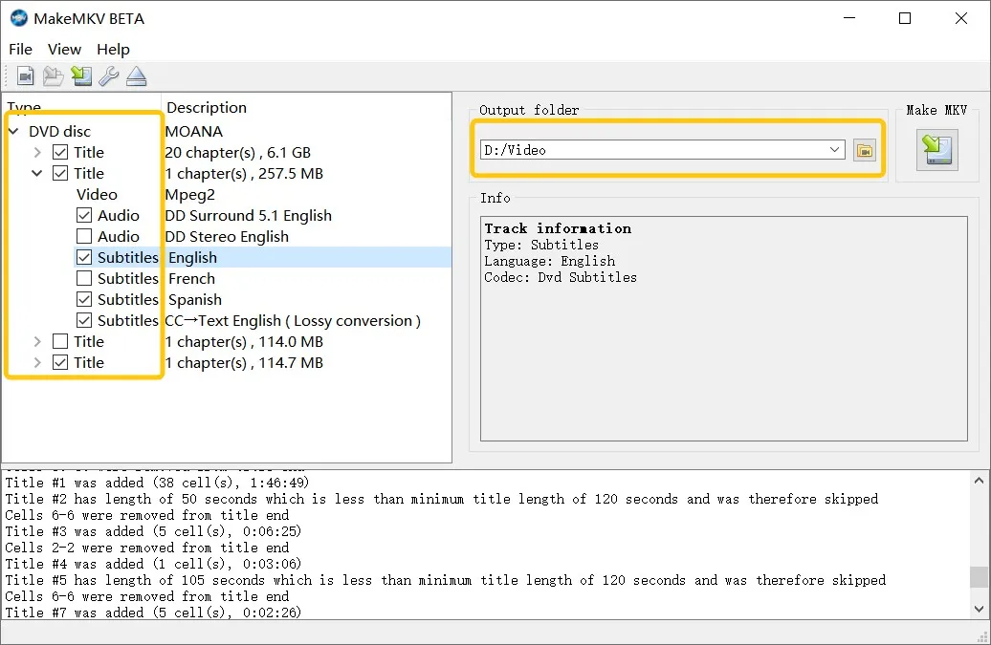This screenshot has width=991, height=645.
Task: Click the MakeMKV logo in the title bar
Action: (x=17, y=17)
